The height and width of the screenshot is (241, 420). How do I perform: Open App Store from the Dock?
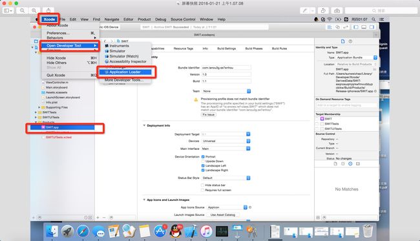pyautogui.click(x=160, y=231)
